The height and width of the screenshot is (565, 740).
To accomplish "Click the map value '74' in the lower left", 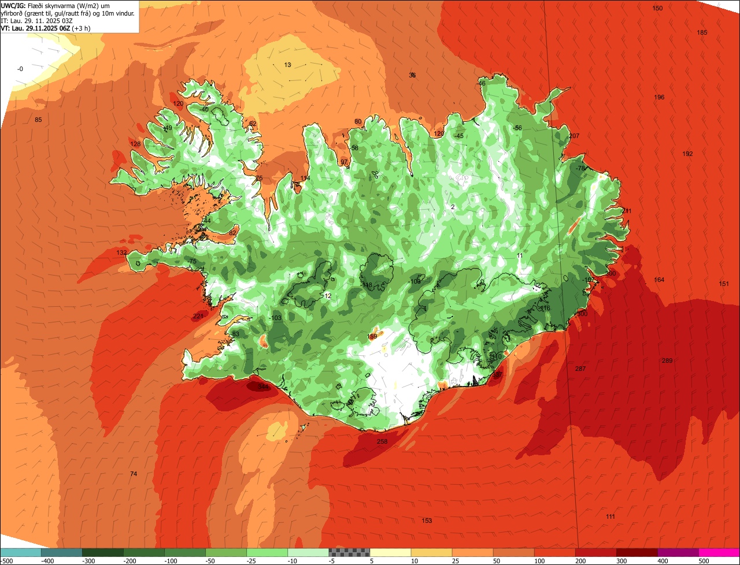I will 134,474.
